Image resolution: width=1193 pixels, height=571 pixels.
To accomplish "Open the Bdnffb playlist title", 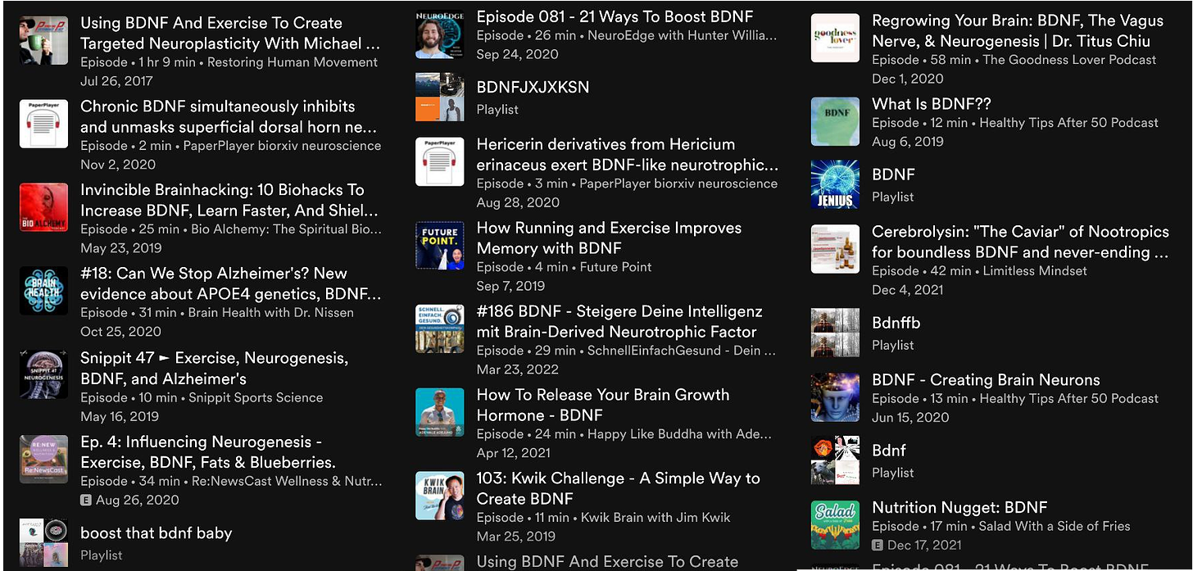I will 896,323.
